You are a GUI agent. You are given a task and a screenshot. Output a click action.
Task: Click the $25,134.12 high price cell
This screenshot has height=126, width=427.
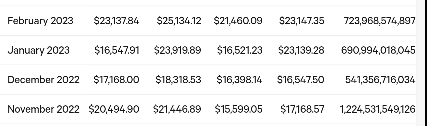(179, 21)
